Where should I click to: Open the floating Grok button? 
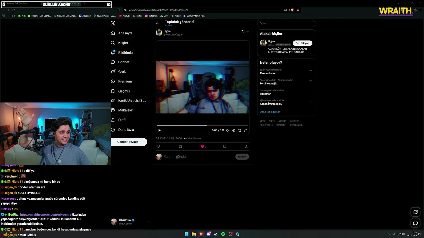pyautogui.click(x=415, y=212)
